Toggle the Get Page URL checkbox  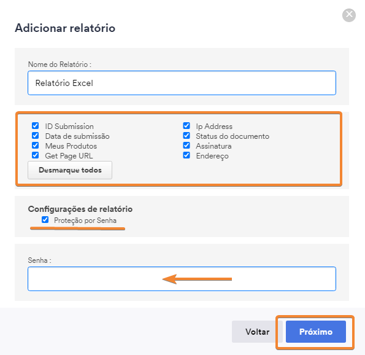[x=36, y=155]
